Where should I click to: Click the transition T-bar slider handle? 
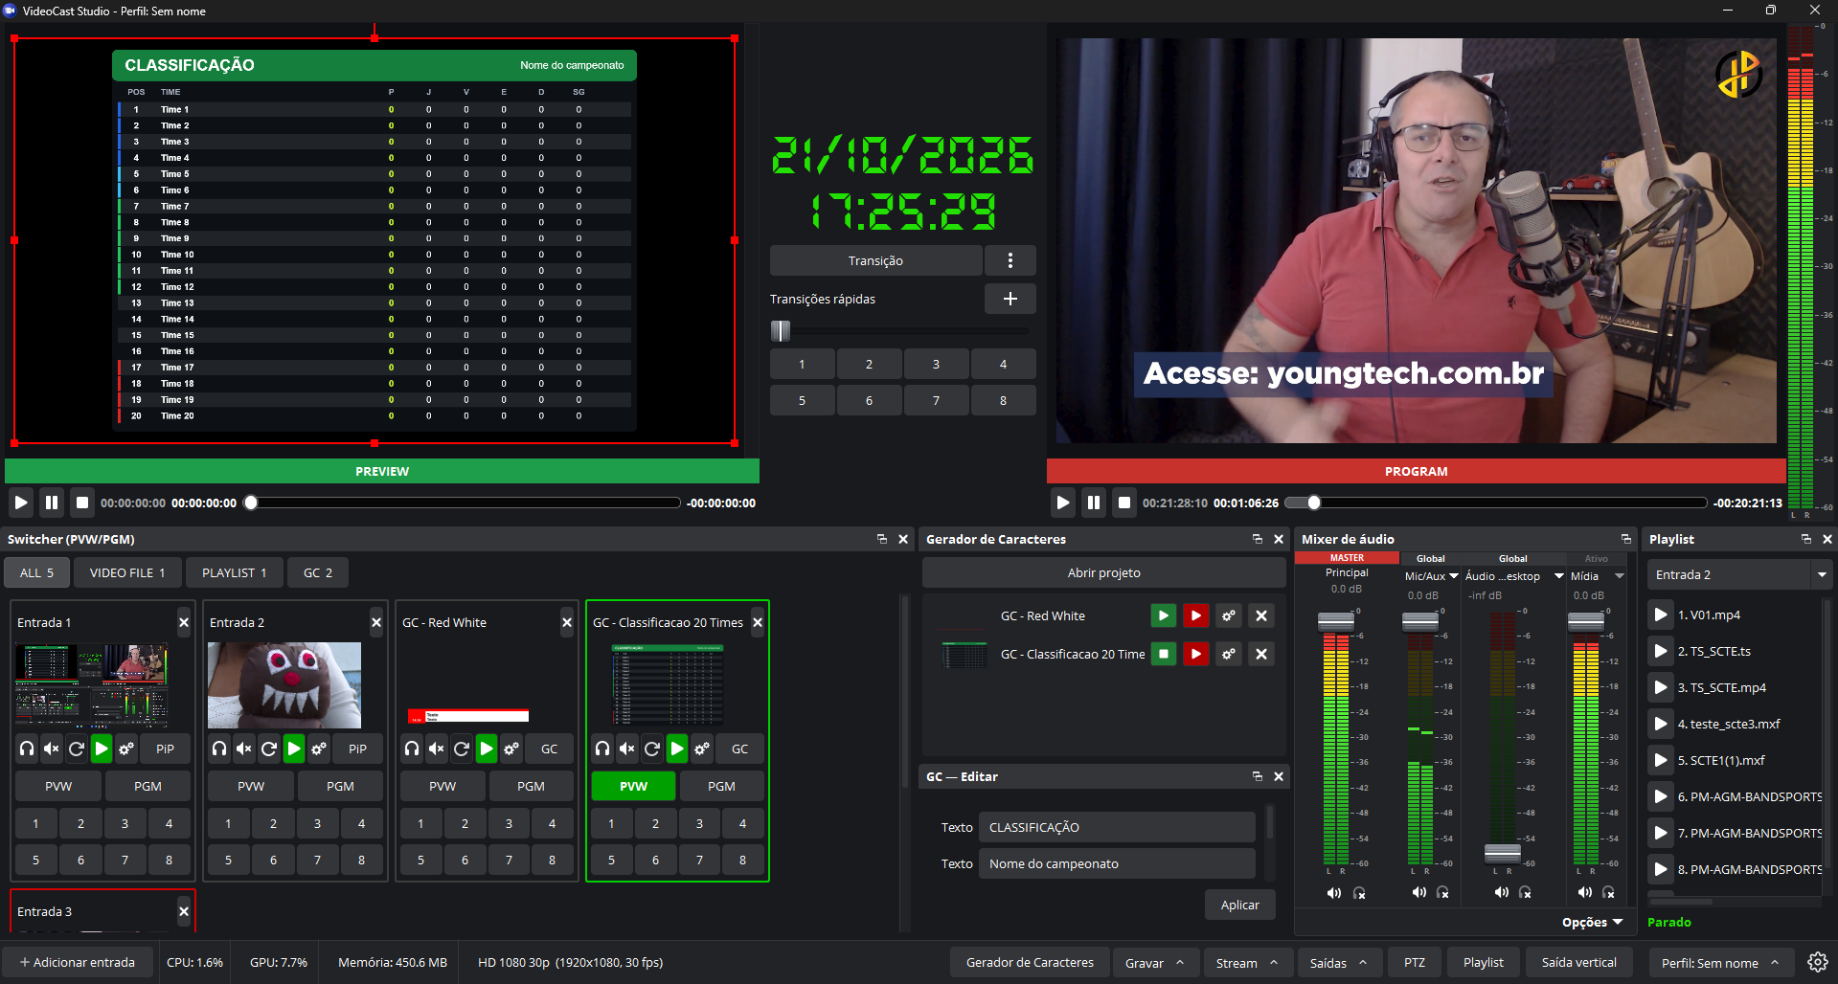click(x=781, y=331)
